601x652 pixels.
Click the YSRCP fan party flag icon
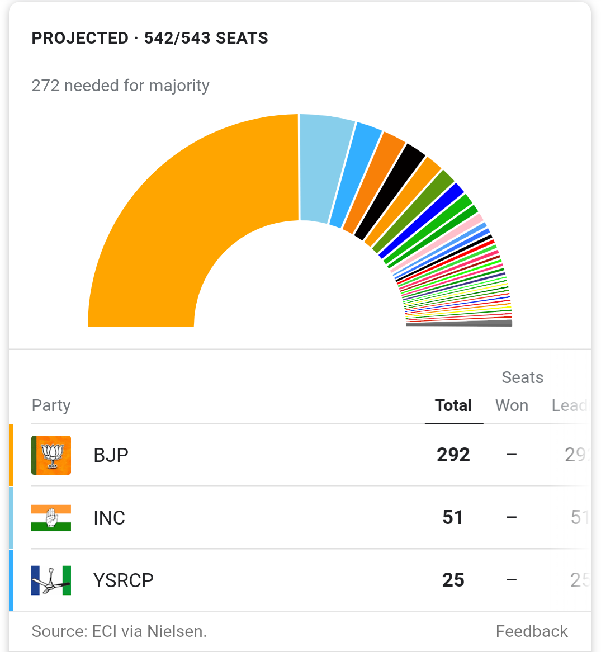coord(51,580)
